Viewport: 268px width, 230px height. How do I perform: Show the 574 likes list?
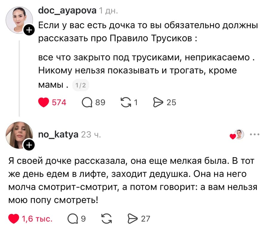click(x=59, y=102)
